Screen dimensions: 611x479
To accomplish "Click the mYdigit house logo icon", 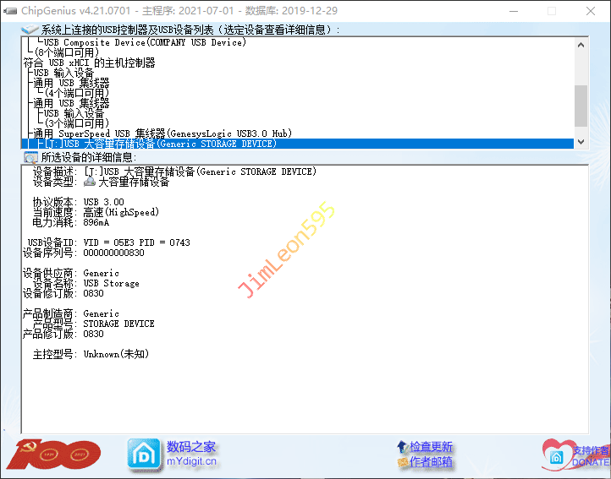I will tap(142, 454).
